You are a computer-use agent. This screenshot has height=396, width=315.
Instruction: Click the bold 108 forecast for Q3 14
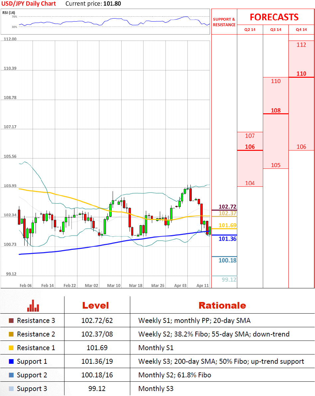pos(275,110)
